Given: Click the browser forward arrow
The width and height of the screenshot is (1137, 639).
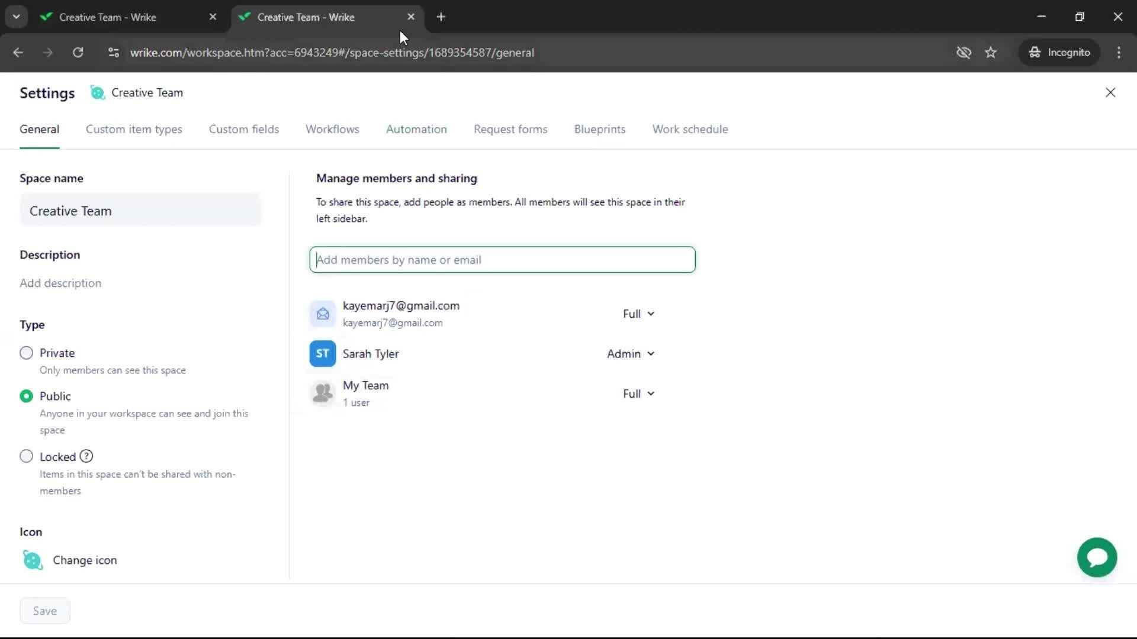Looking at the screenshot, I should click(x=47, y=53).
